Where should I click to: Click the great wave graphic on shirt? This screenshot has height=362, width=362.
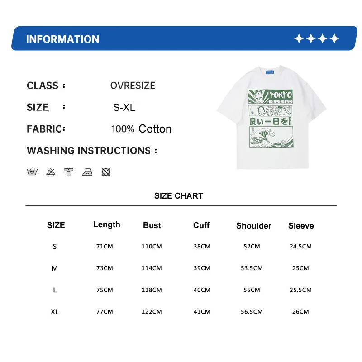pos(271,137)
